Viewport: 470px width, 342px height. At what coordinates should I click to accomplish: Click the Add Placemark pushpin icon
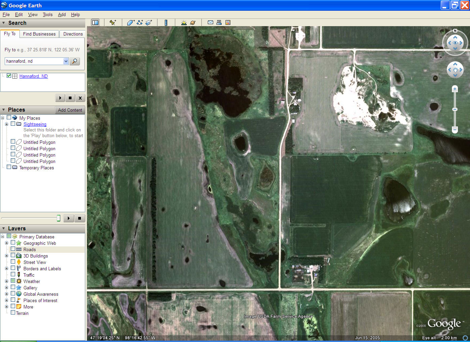(113, 22)
